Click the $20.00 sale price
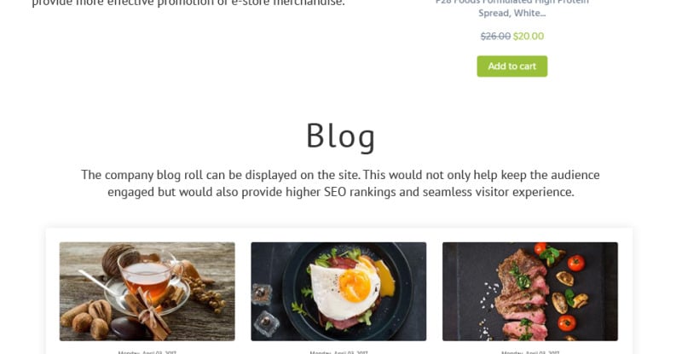 click(x=529, y=36)
